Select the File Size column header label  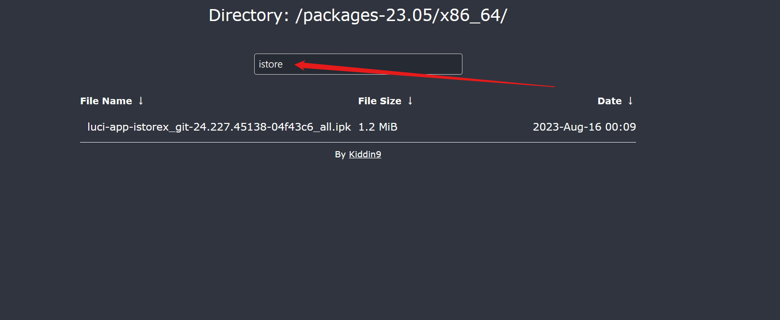379,101
